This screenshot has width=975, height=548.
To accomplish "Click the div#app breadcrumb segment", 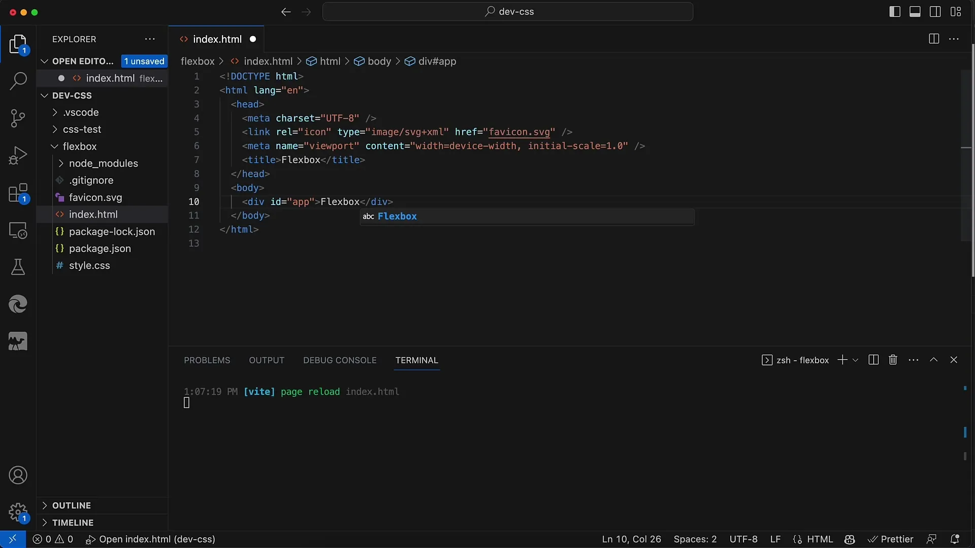I will (x=437, y=61).
